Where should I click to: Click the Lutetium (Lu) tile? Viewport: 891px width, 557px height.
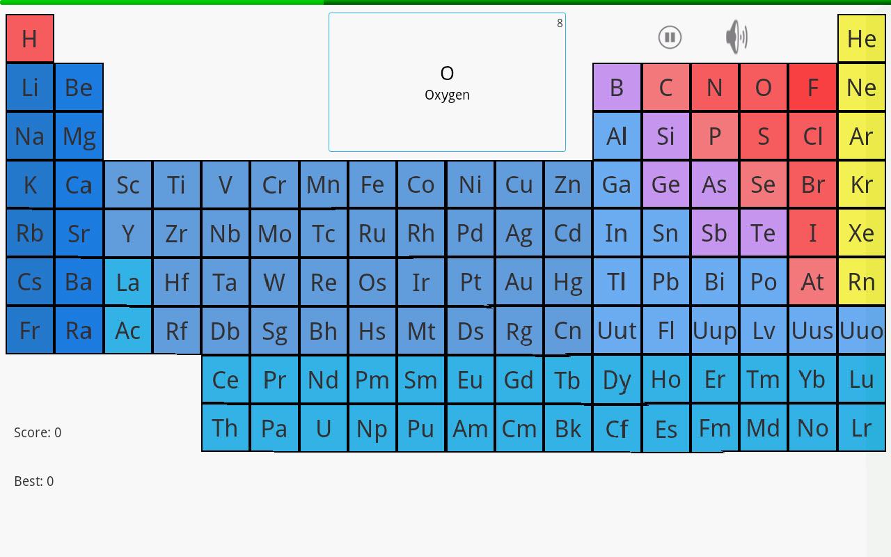pos(862,379)
